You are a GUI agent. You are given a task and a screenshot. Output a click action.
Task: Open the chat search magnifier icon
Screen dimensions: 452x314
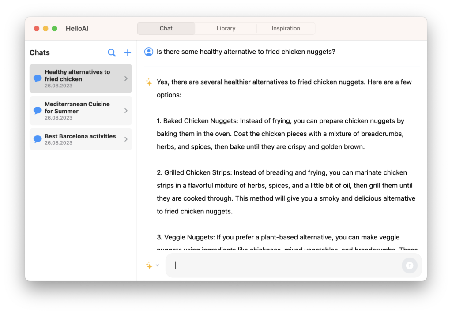pyautogui.click(x=112, y=53)
